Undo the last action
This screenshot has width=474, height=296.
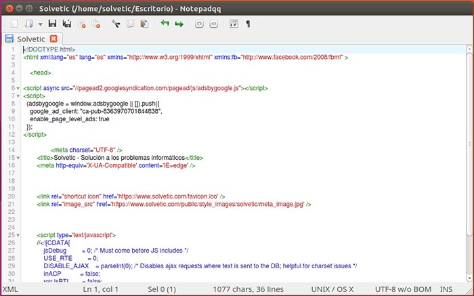165,23
